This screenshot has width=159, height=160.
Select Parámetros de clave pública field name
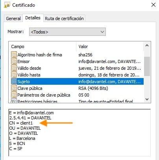tap(44, 95)
